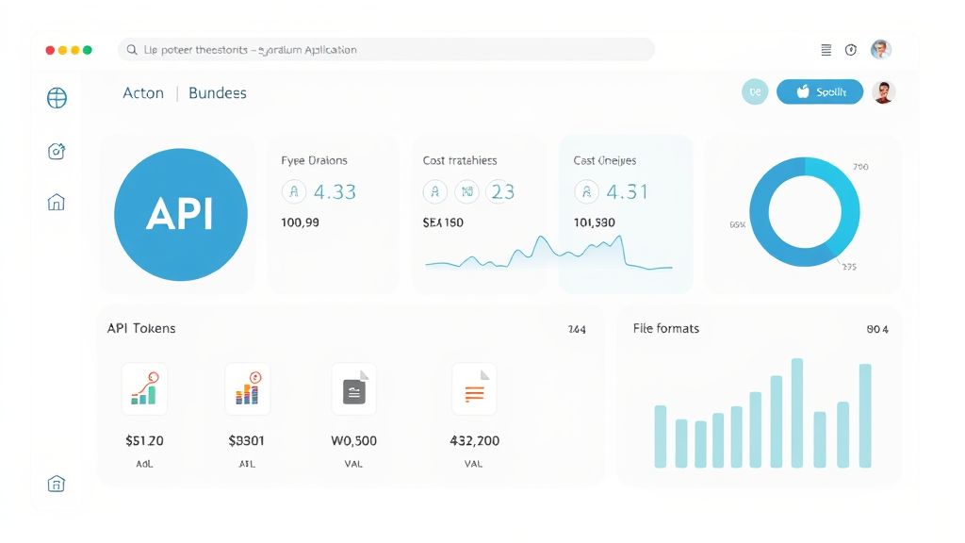Open the globe icon in the sidebar

coord(57,98)
